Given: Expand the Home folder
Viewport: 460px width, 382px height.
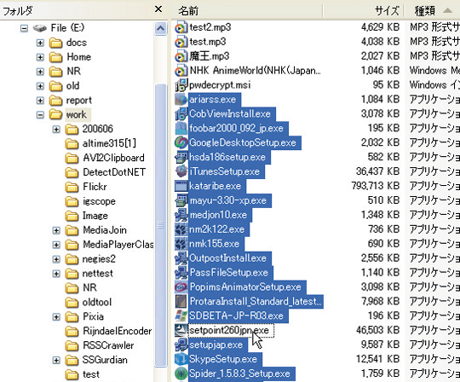Looking at the screenshot, I should coord(40,57).
